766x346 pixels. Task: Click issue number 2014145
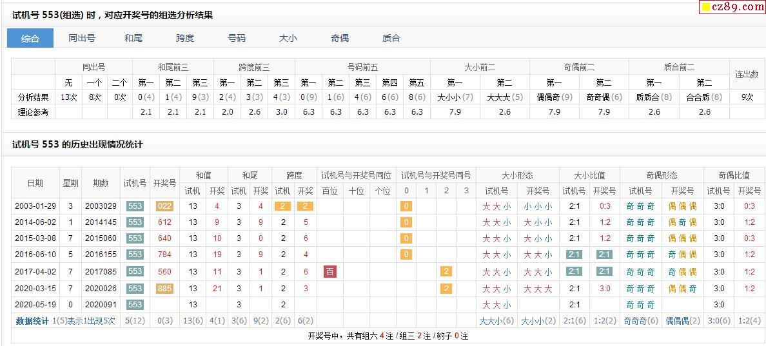(101, 222)
